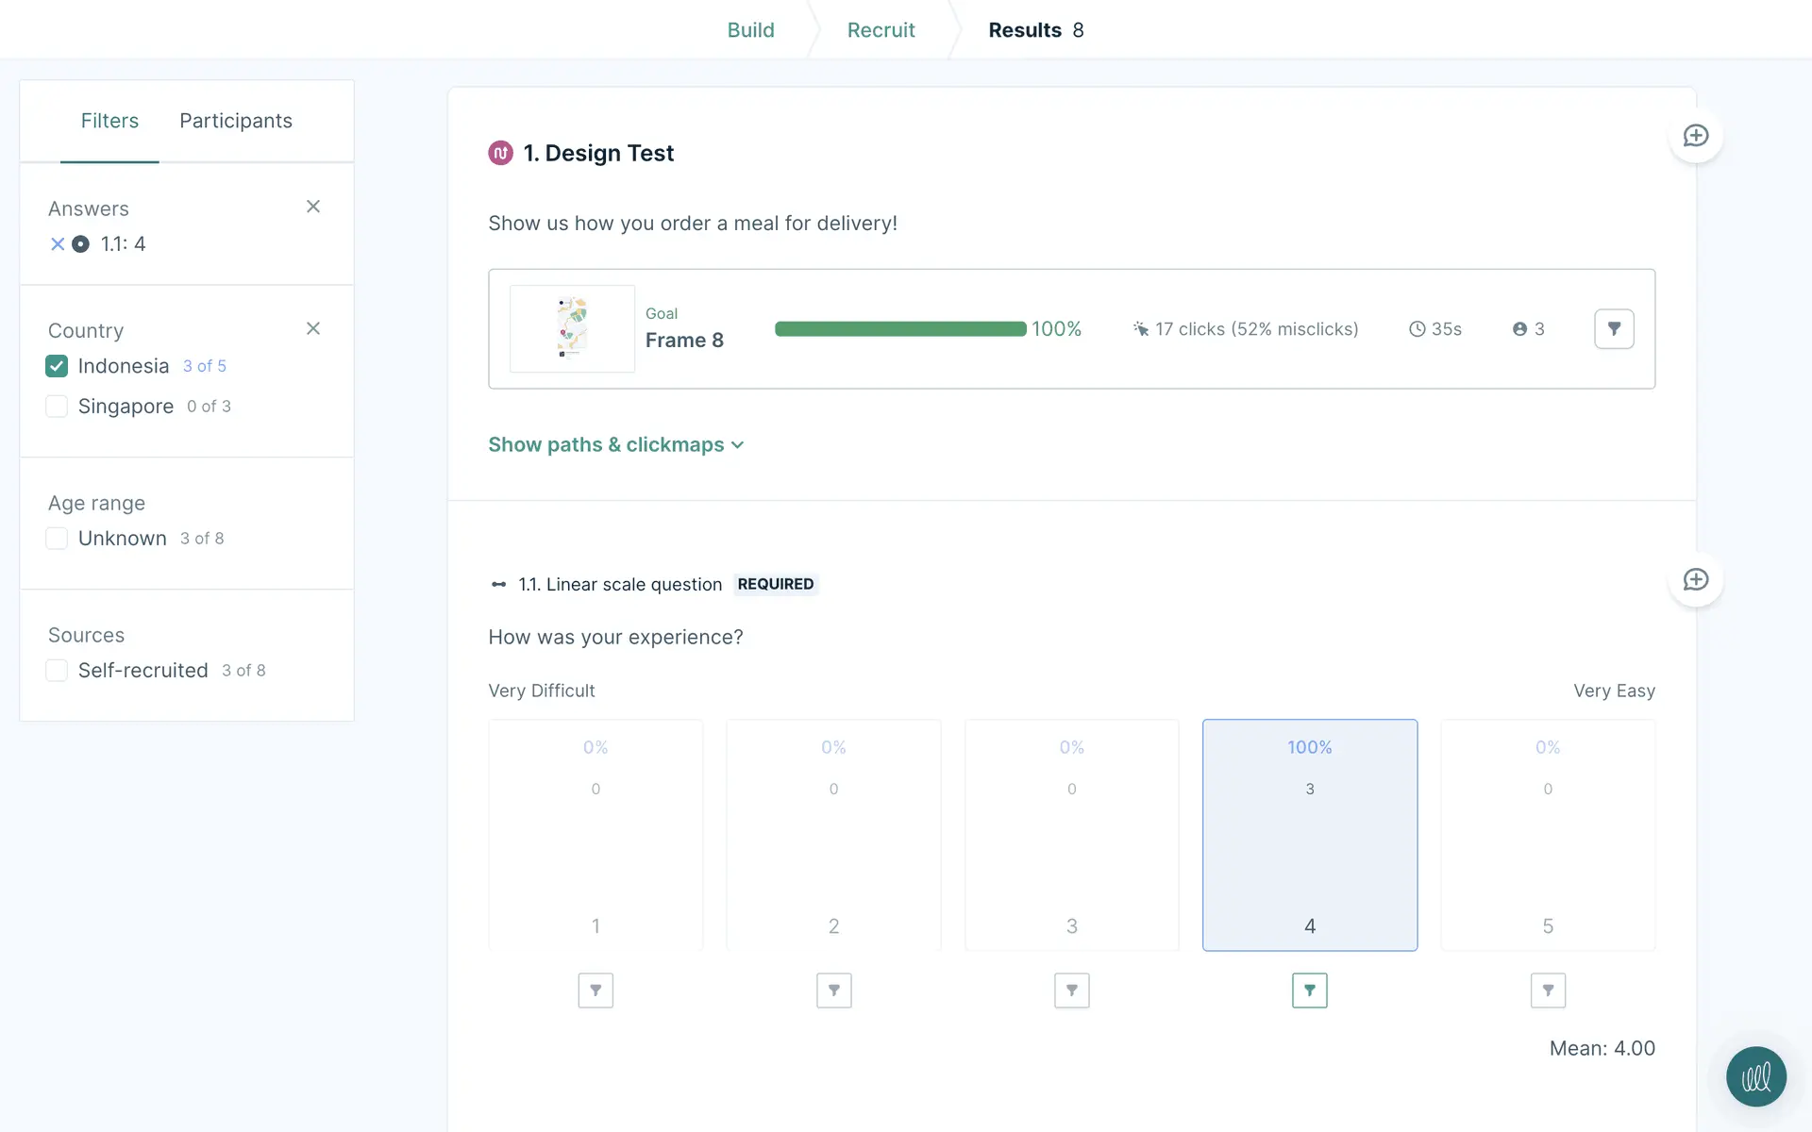Open the Frame 8 goal thumbnail
This screenshot has height=1132, width=1812.
click(x=572, y=328)
